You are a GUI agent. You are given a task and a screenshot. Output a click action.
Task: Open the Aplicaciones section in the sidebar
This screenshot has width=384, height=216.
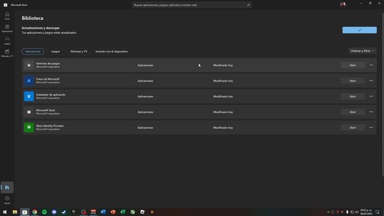tap(7, 28)
